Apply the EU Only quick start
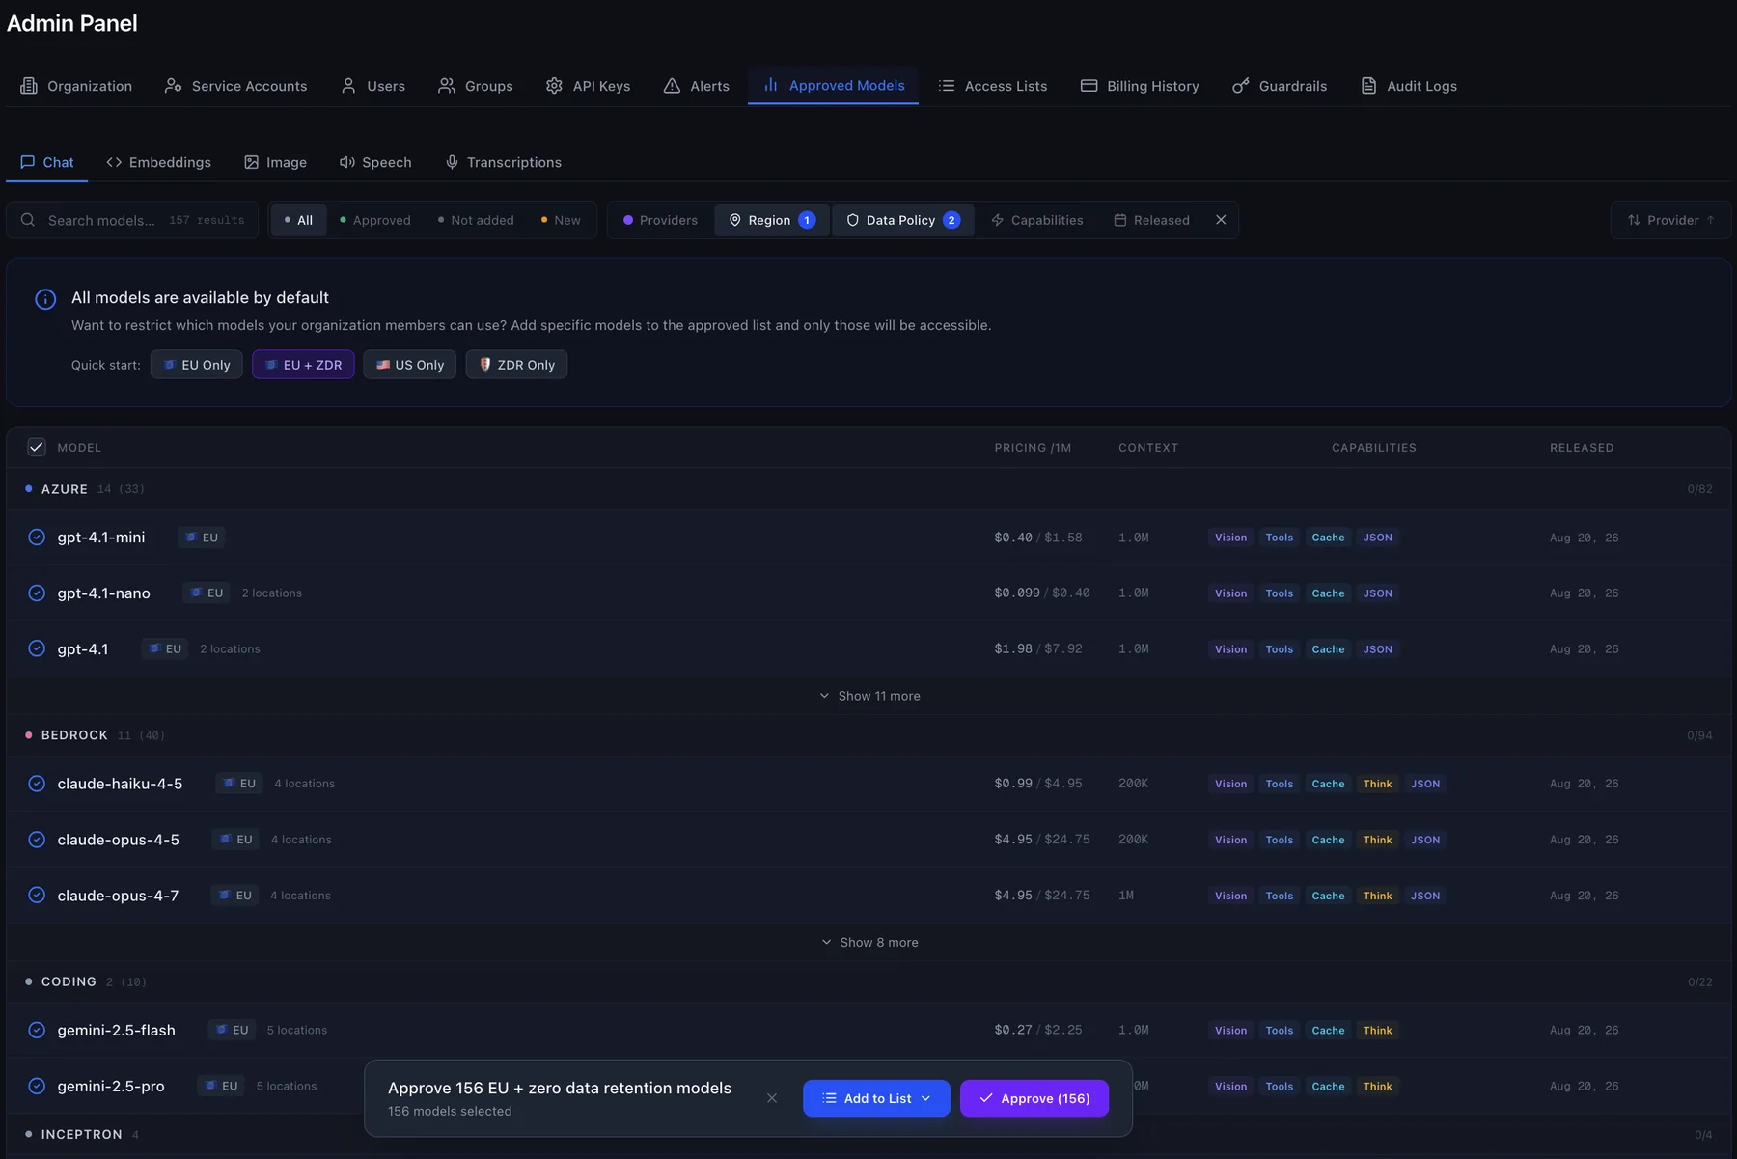The width and height of the screenshot is (1737, 1159). tap(197, 365)
